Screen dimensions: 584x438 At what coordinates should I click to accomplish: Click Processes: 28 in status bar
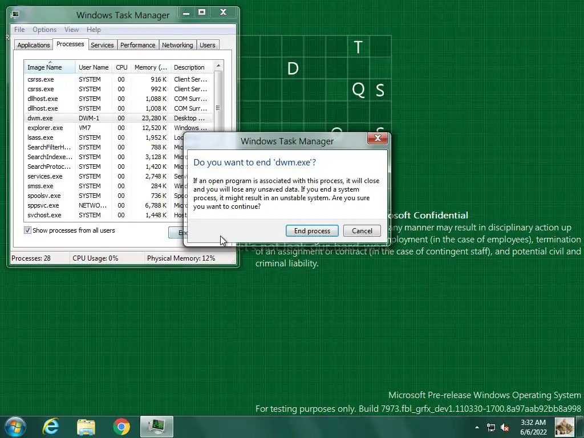click(31, 258)
